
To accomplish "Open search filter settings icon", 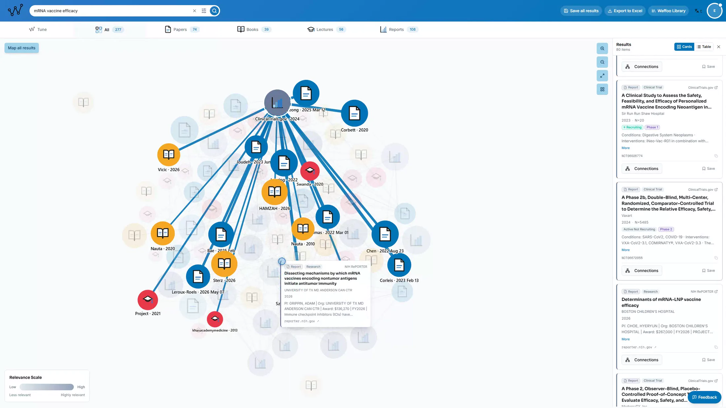I will [x=204, y=11].
